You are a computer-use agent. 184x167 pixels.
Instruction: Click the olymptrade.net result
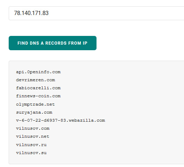[35, 105]
